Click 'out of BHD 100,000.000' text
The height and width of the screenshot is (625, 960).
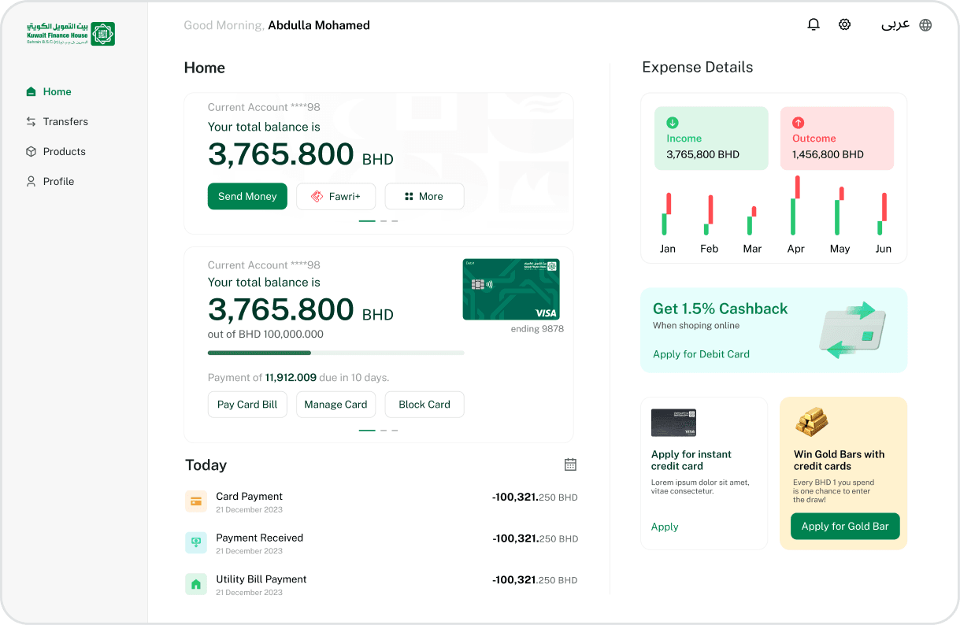265,334
